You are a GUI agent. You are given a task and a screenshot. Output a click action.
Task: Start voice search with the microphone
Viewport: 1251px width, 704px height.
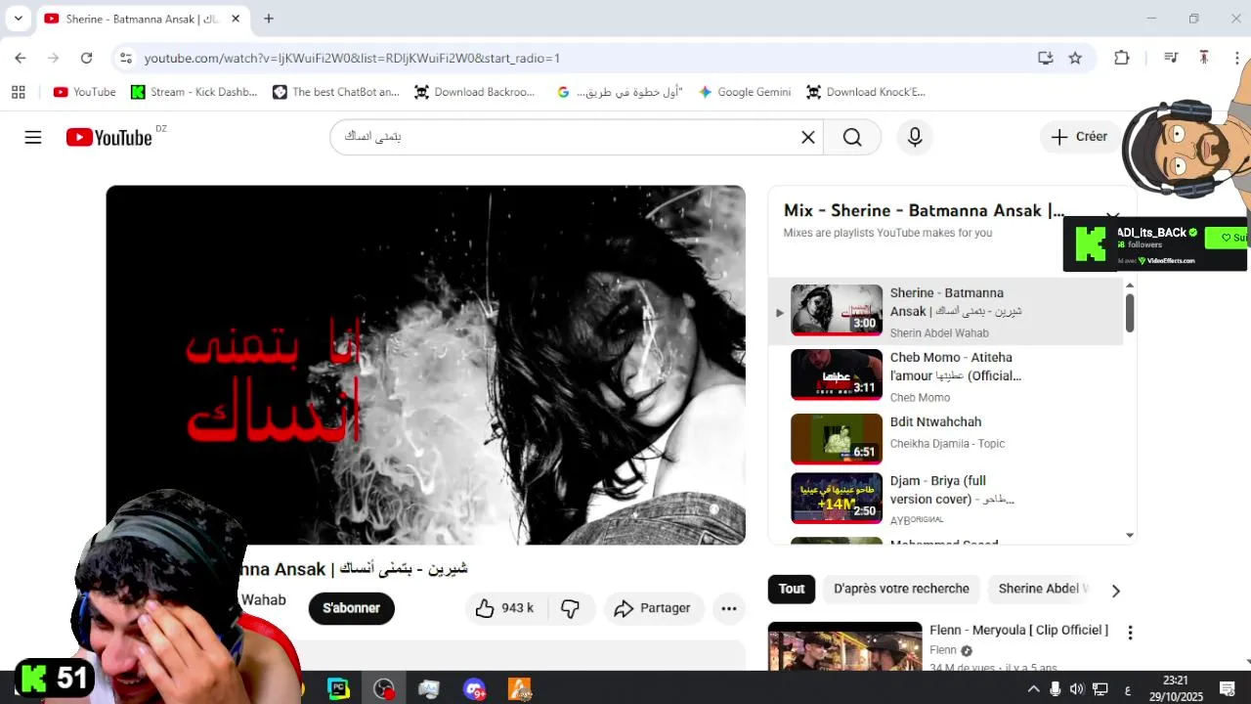coord(915,137)
